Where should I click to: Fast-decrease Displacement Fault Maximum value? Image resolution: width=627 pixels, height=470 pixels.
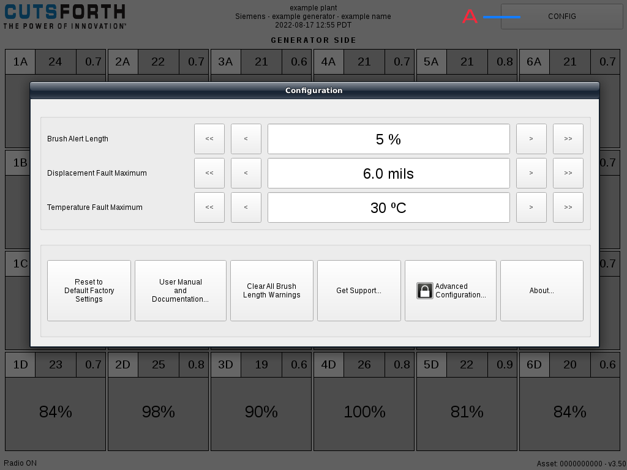point(209,173)
